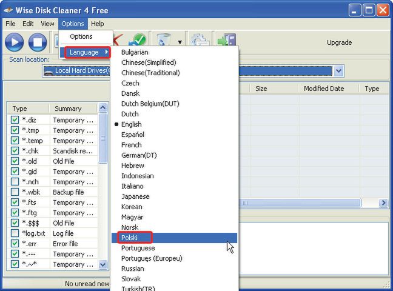
Task: Open the Help menu
Action: point(98,24)
